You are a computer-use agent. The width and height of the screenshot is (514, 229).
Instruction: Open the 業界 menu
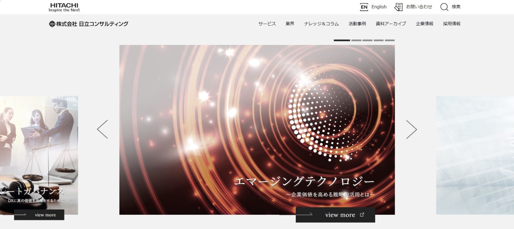(x=290, y=24)
